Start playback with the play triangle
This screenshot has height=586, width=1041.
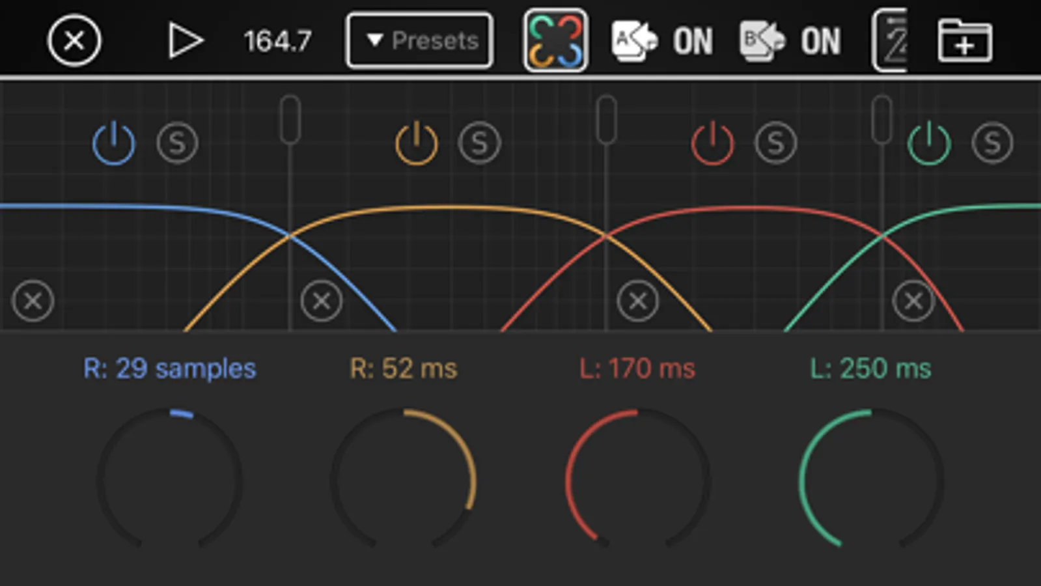(186, 41)
